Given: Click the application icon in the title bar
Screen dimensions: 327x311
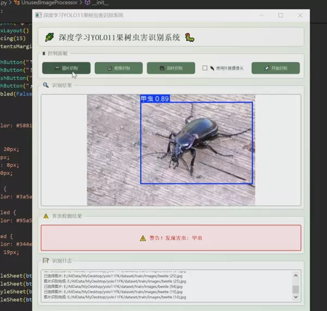Looking at the screenshot, I should click(x=38, y=15).
